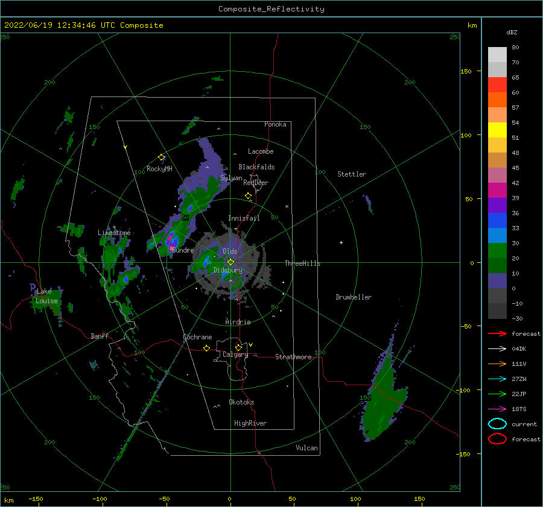The height and width of the screenshot is (507, 543).
Task: Click the Ponoka label
Action: click(x=275, y=124)
